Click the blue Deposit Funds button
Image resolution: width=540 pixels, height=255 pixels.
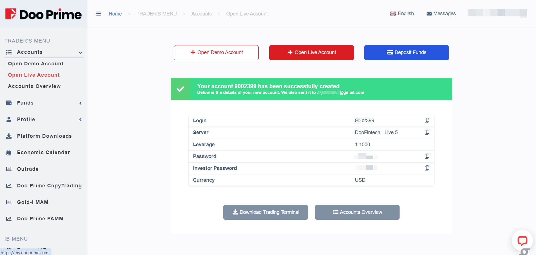(x=407, y=53)
